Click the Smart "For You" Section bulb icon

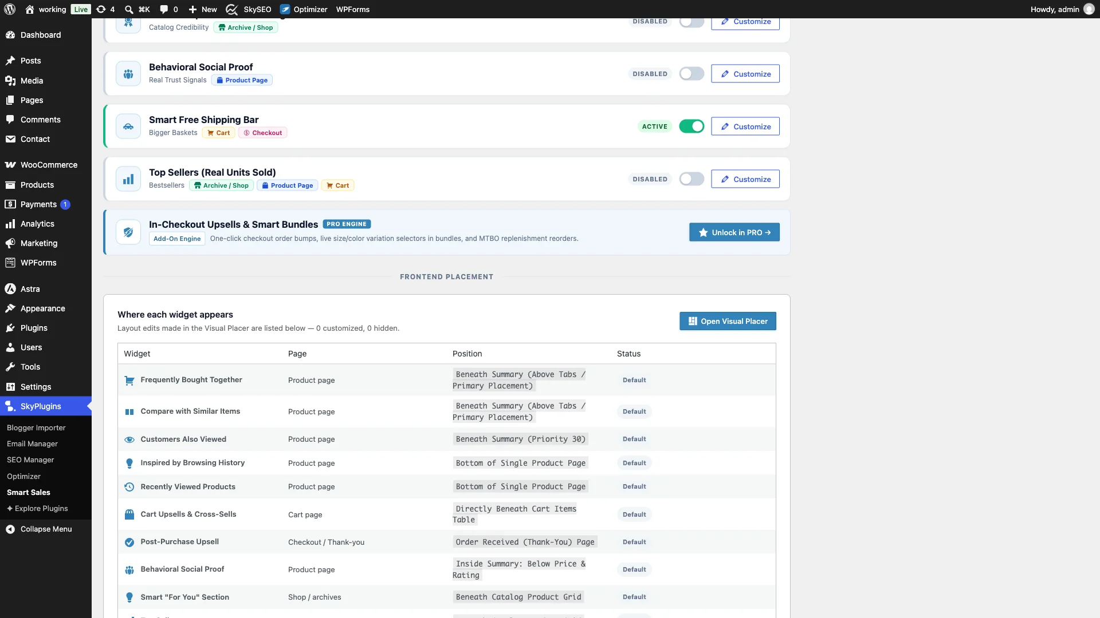pos(129,597)
